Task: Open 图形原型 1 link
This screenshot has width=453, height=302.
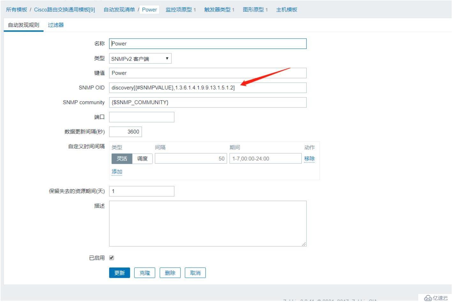Action: point(255,10)
